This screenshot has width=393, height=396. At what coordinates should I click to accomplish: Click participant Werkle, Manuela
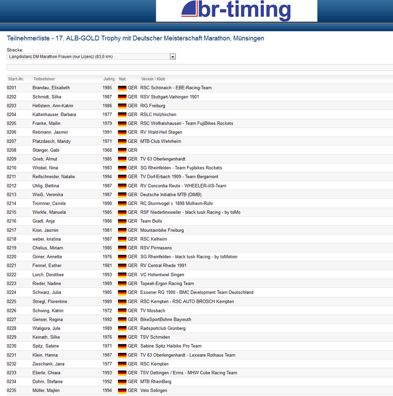tap(49, 212)
